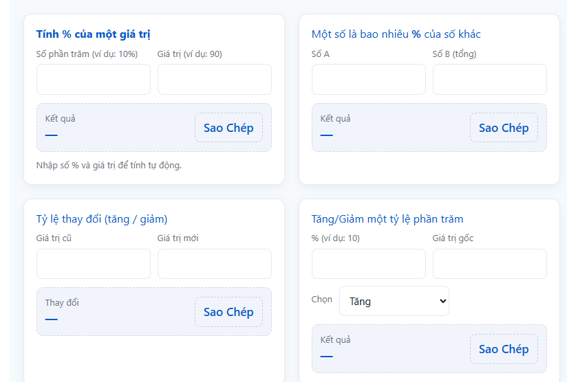The height and width of the screenshot is (382, 567).
Task: Click the '% (ví dụ: 10)' input field
Action: [x=368, y=264]
